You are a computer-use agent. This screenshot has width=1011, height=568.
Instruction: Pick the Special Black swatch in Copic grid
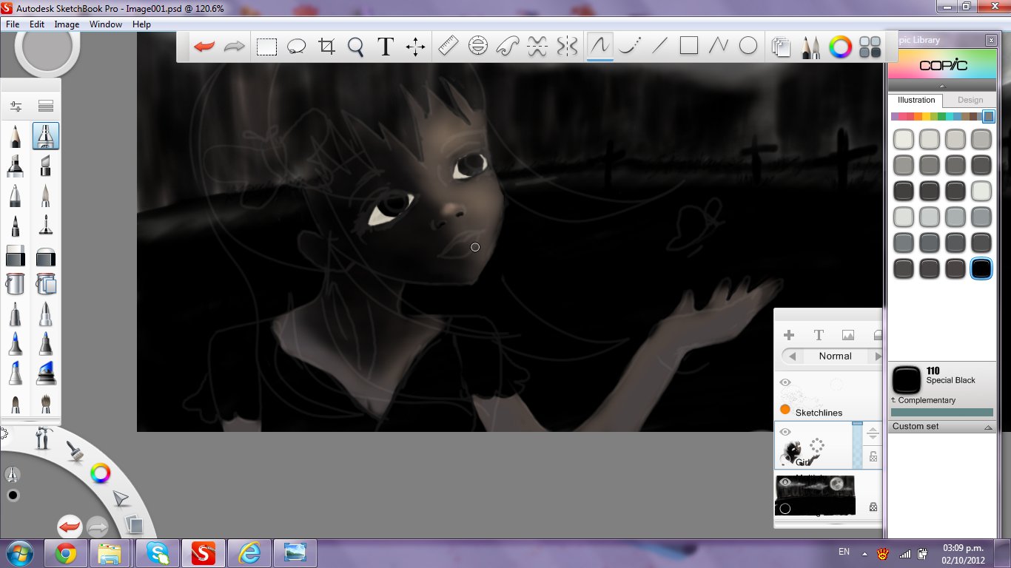pos(981,268)
